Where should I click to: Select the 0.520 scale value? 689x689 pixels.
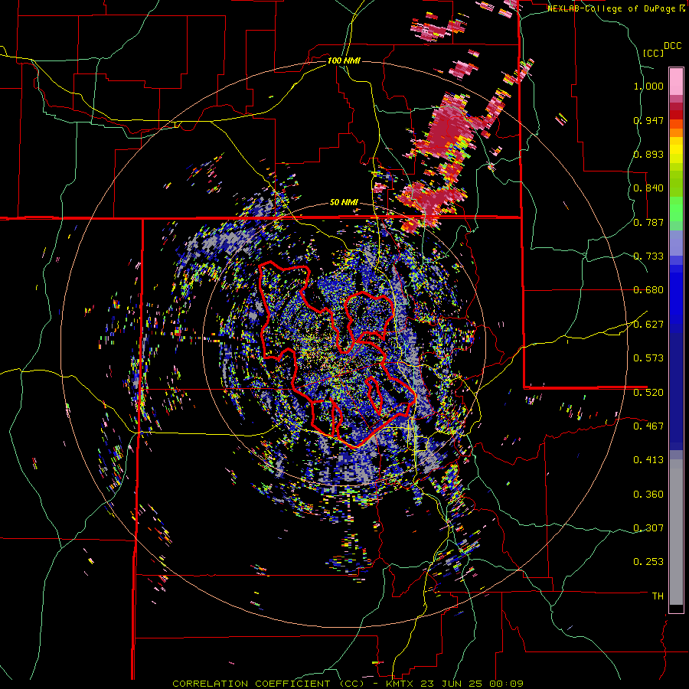[x=648, y=393]
